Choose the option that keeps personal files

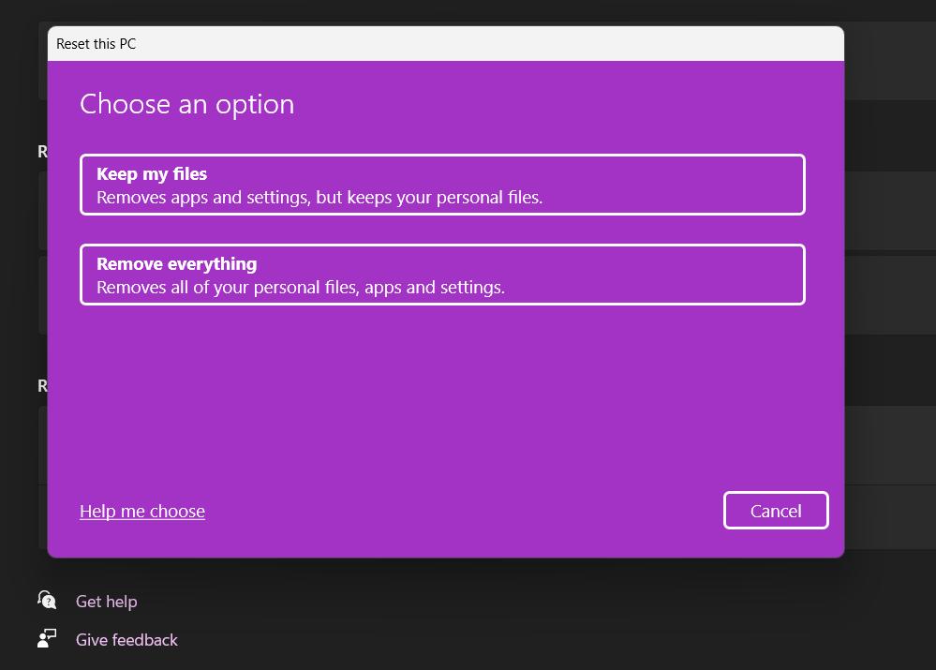click(442, 185)
